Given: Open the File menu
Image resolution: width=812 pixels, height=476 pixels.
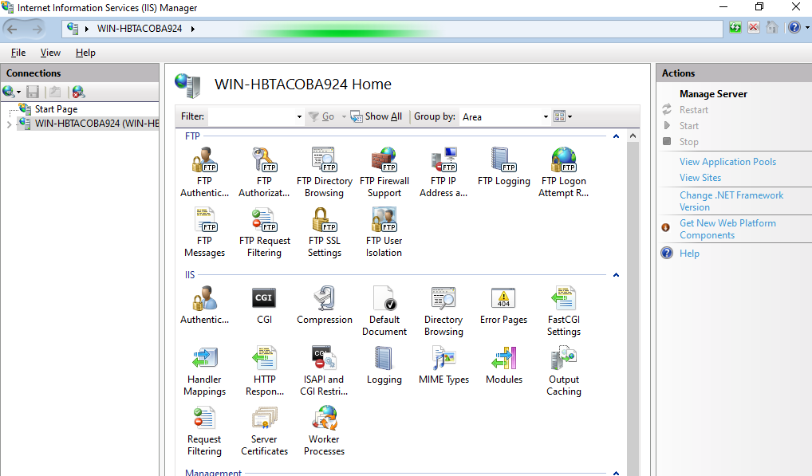Looking at the screenshot, I should click(18, 53).
